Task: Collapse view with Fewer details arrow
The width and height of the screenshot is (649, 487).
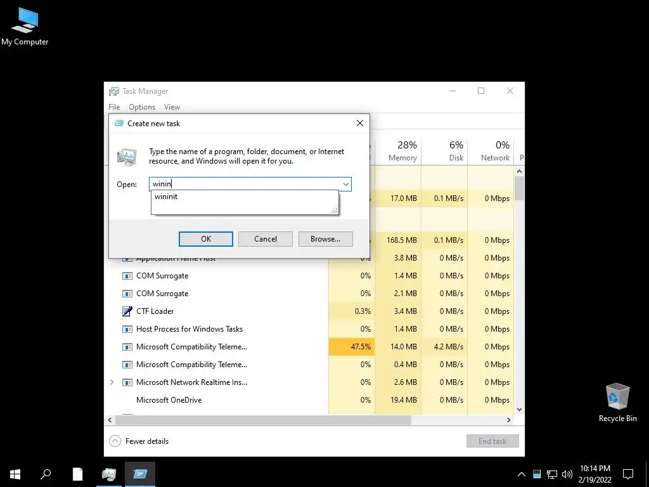Action: pos(115,441)
